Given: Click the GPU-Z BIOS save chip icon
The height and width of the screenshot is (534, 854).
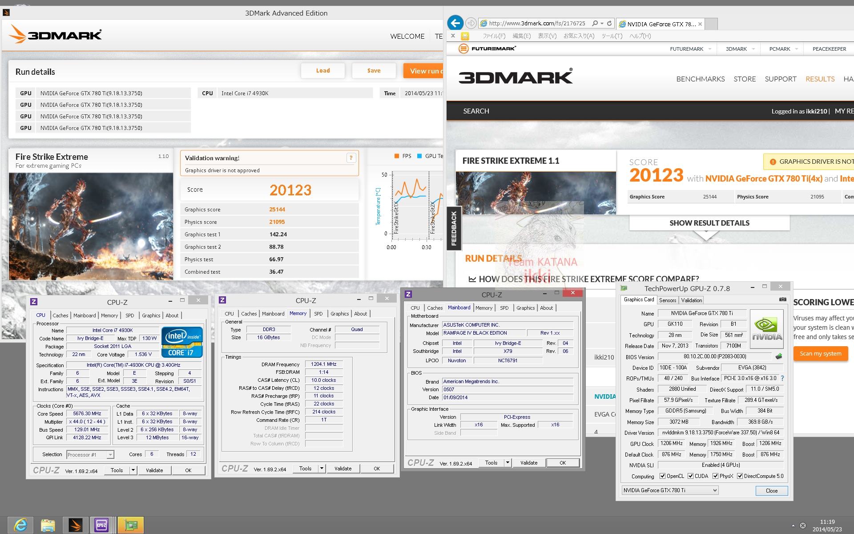Looking at the screenshot, I should pos(779,356).
